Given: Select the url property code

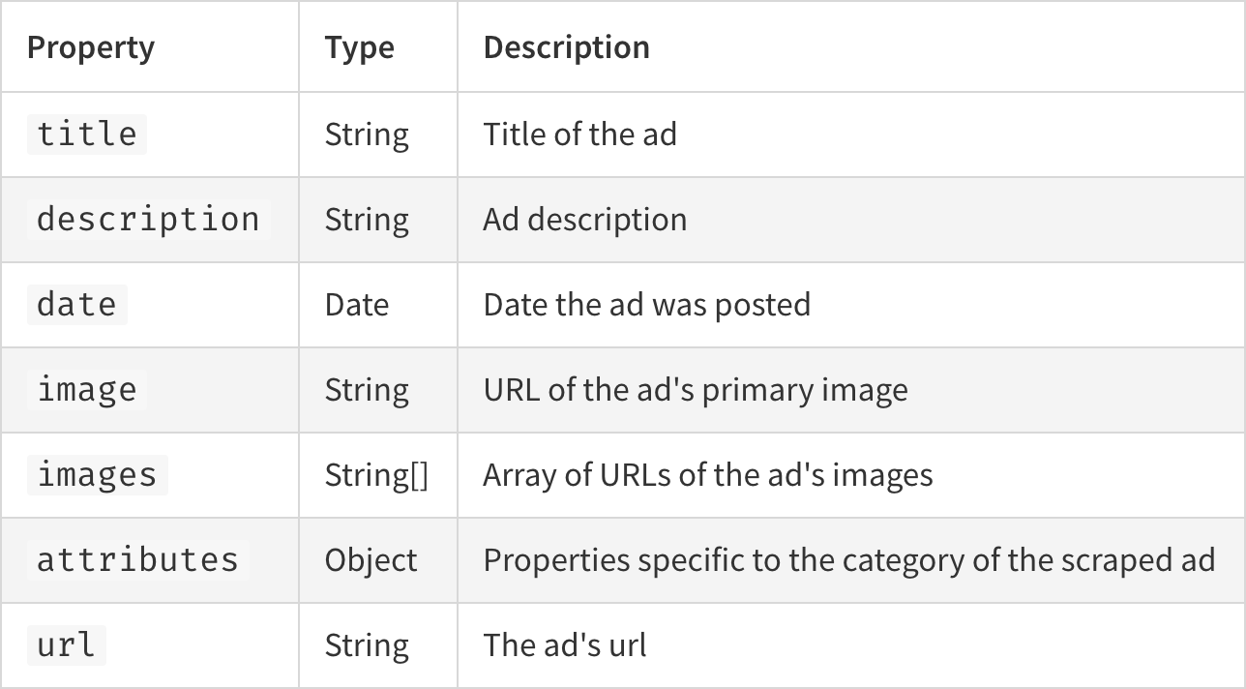Looking at the screenshot, I should point(67,644).
